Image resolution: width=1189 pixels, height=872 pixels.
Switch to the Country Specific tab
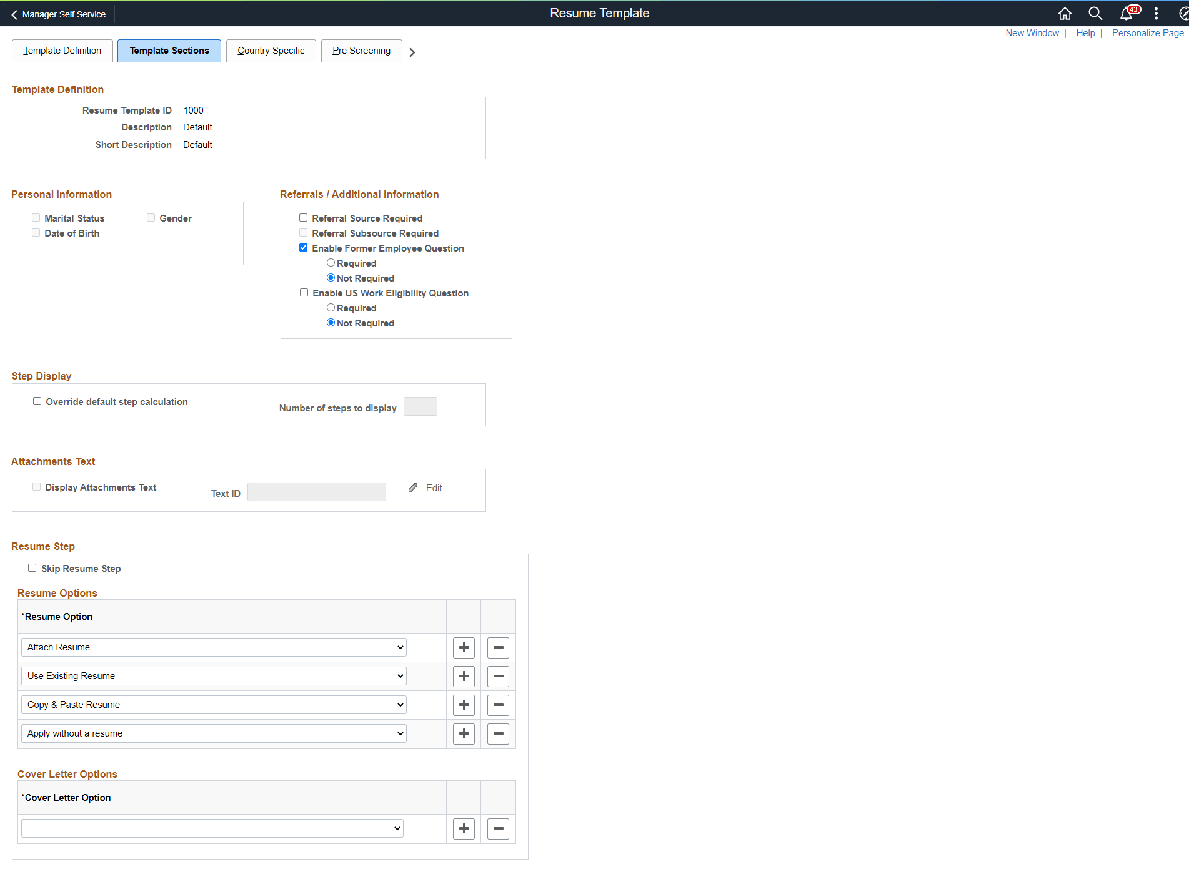pos(271,51)
